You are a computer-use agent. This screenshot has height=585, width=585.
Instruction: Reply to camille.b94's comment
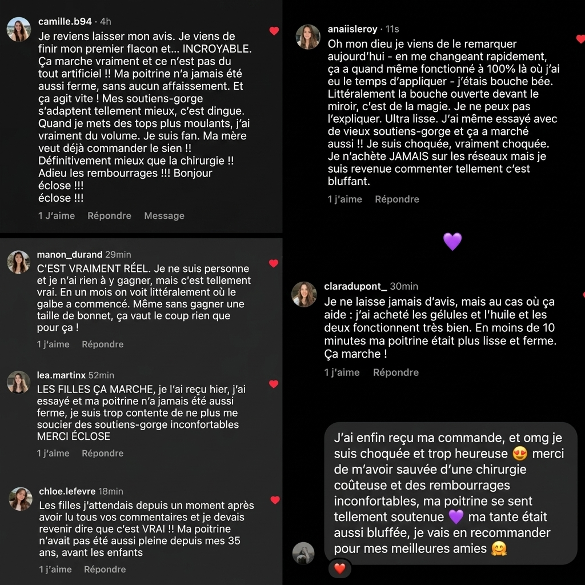[x=109, y=215]
